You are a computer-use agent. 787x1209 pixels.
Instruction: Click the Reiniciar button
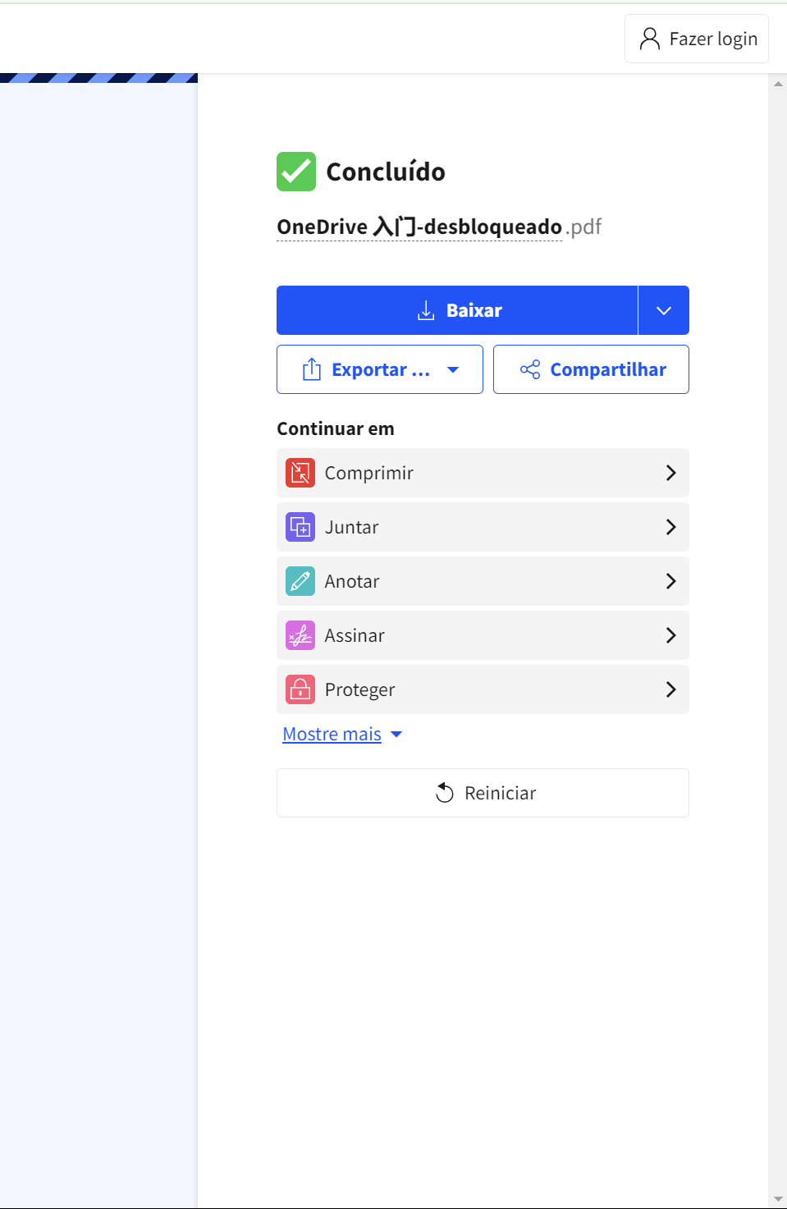[x=483, y=793]
